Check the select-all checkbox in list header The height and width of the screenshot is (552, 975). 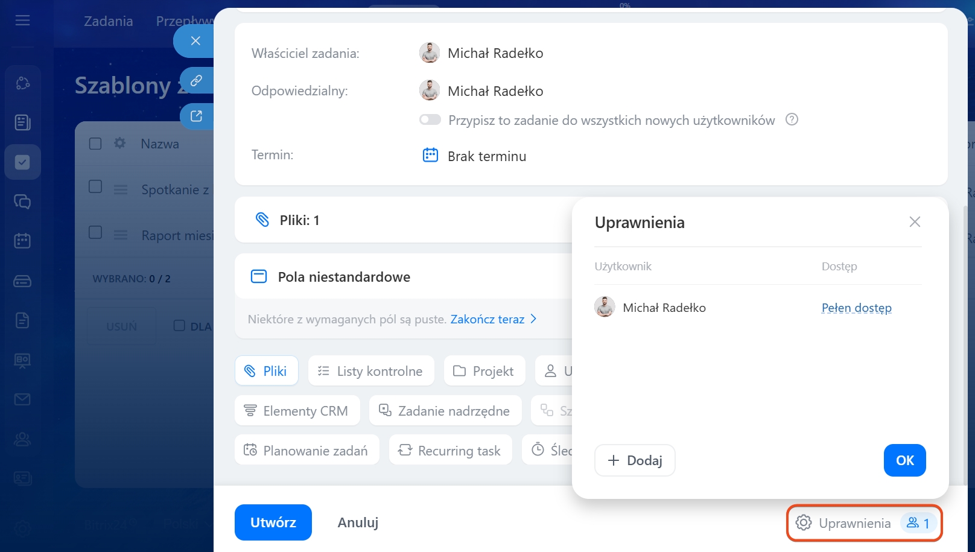click(95, 144)
